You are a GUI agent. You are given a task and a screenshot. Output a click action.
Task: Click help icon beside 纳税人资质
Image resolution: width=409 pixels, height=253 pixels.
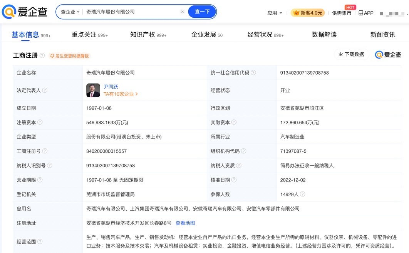[x=239, y=165]
